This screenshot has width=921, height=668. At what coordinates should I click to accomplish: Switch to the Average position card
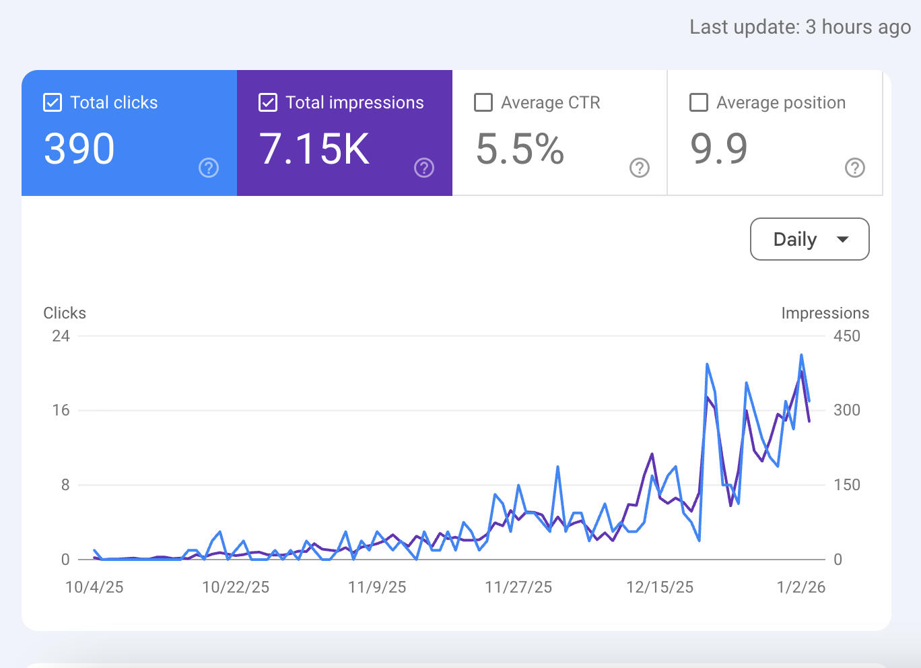[x=774, y=133]
